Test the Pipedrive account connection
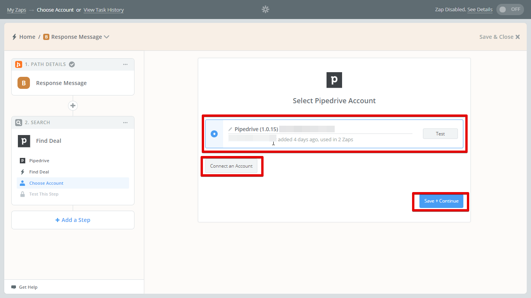This screenshot has width=531, height=298. click(440, 134)
